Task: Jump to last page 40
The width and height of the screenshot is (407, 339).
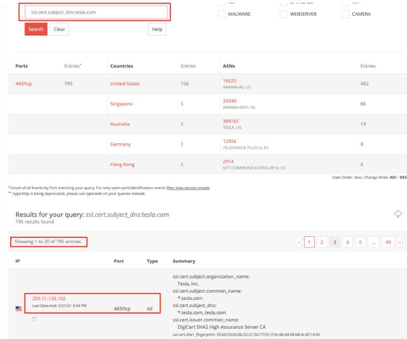Action: (x=388, y=242)
